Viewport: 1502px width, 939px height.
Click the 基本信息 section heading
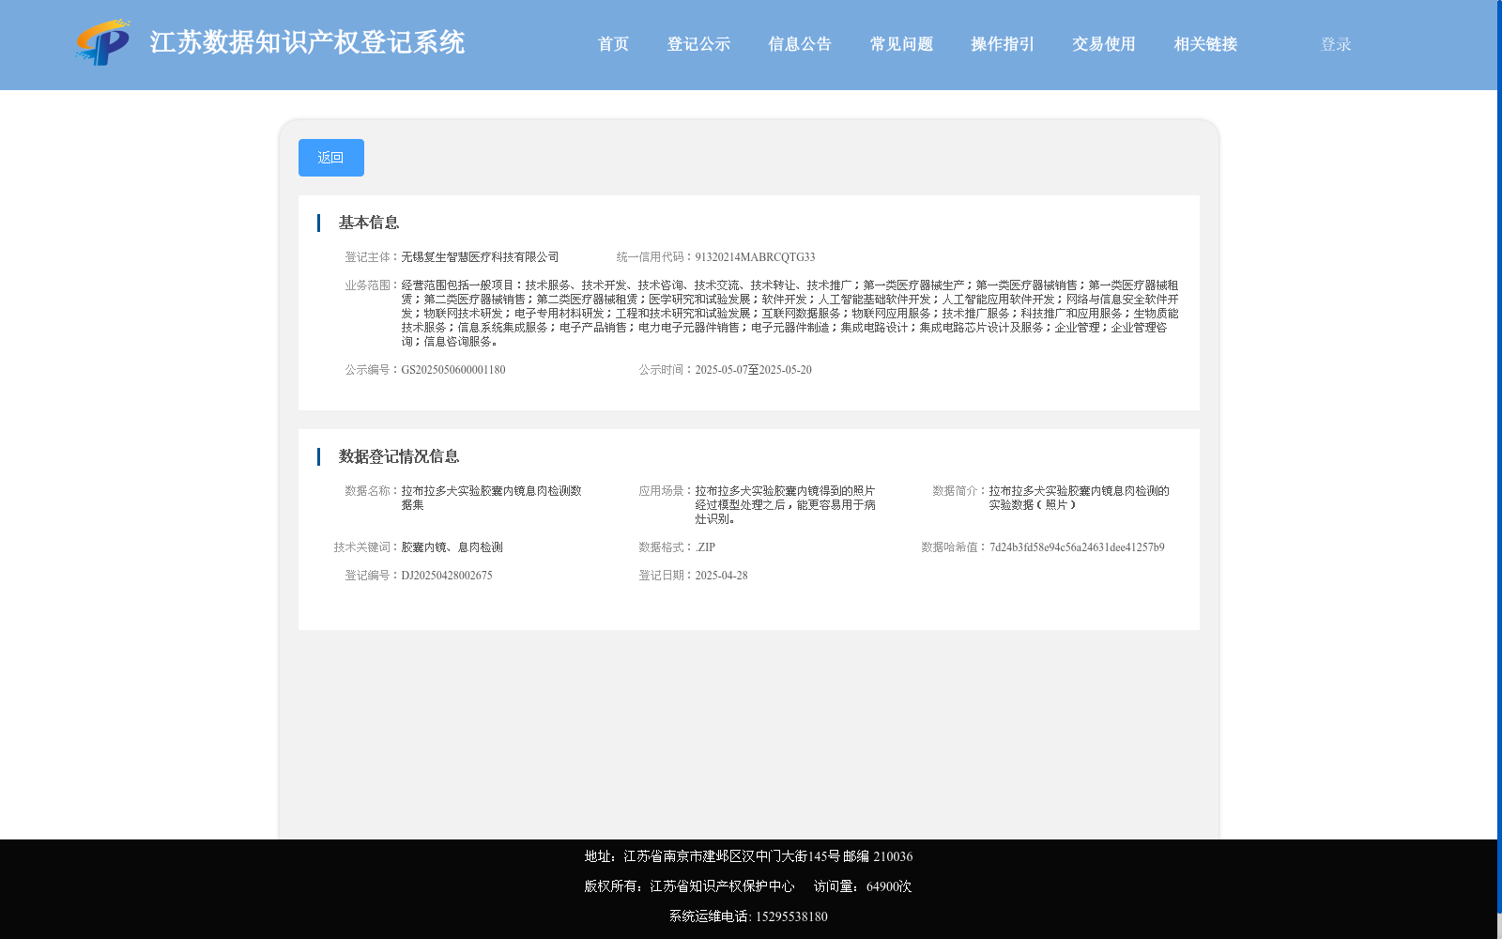point(369,223)
